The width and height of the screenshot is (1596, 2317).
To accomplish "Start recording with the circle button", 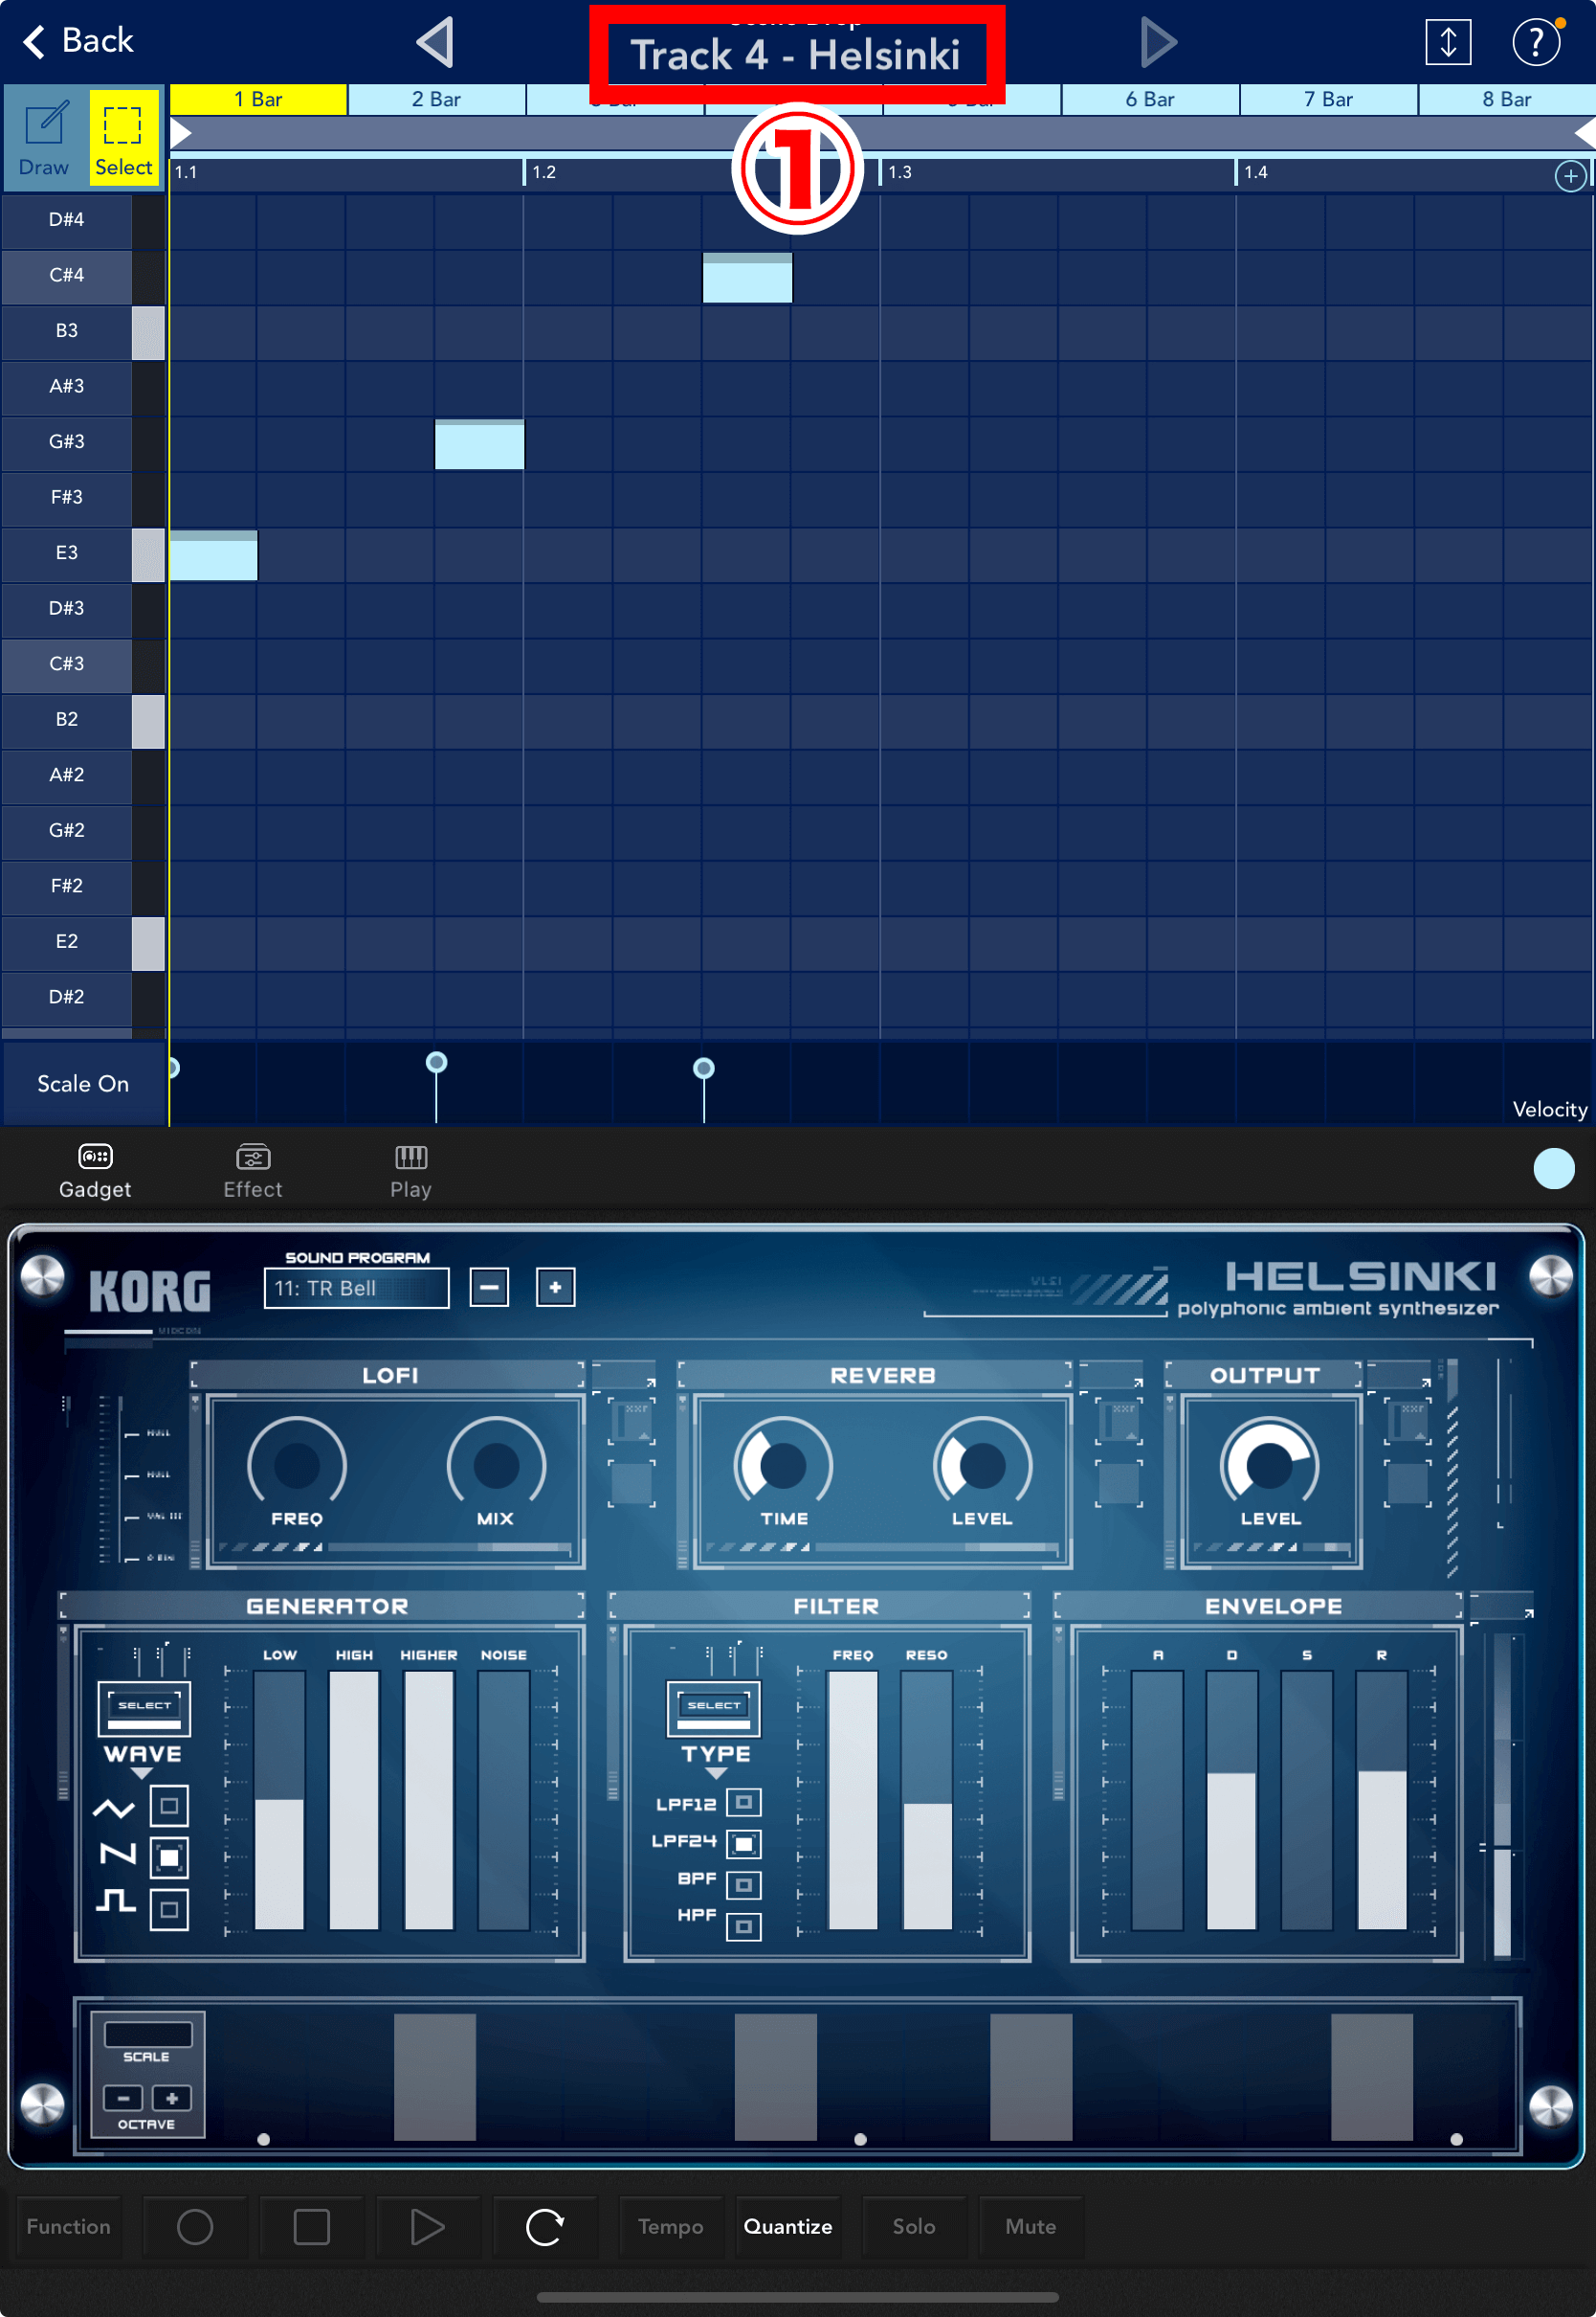I will tap(195, 2226).
